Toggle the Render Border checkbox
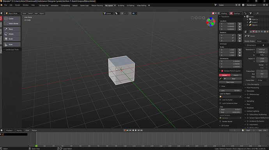 click(220, 121)
